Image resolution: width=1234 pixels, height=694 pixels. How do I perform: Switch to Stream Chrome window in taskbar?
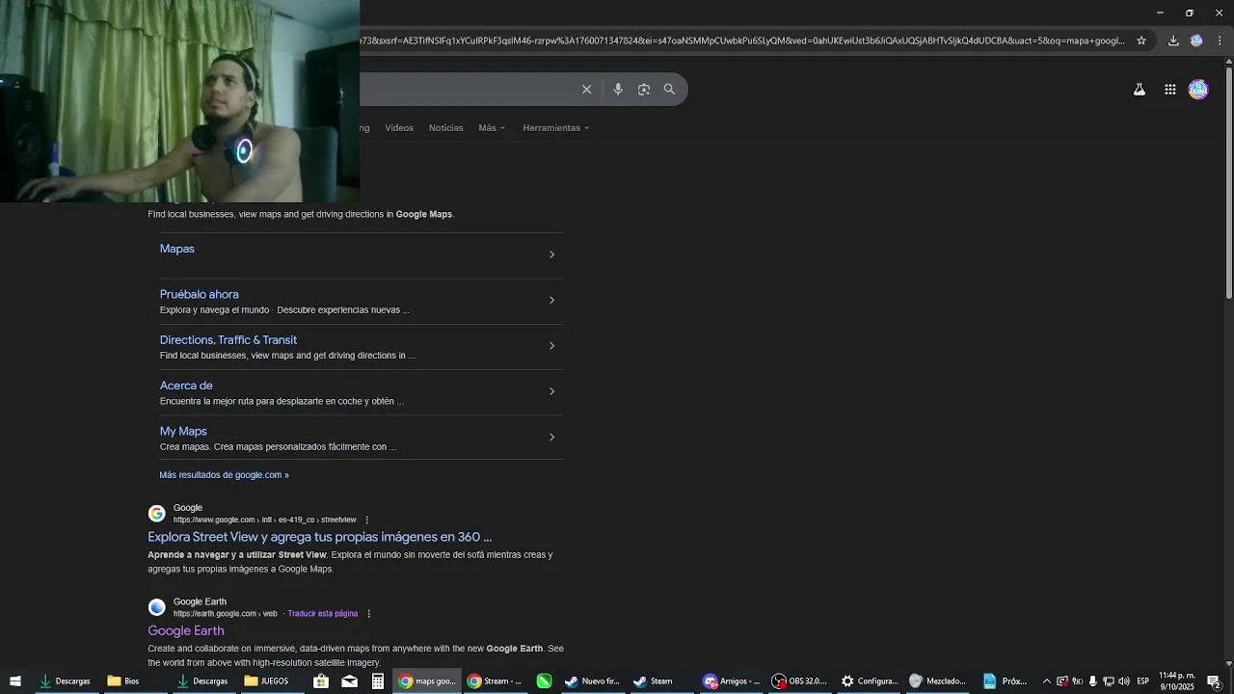pos(495,681)
